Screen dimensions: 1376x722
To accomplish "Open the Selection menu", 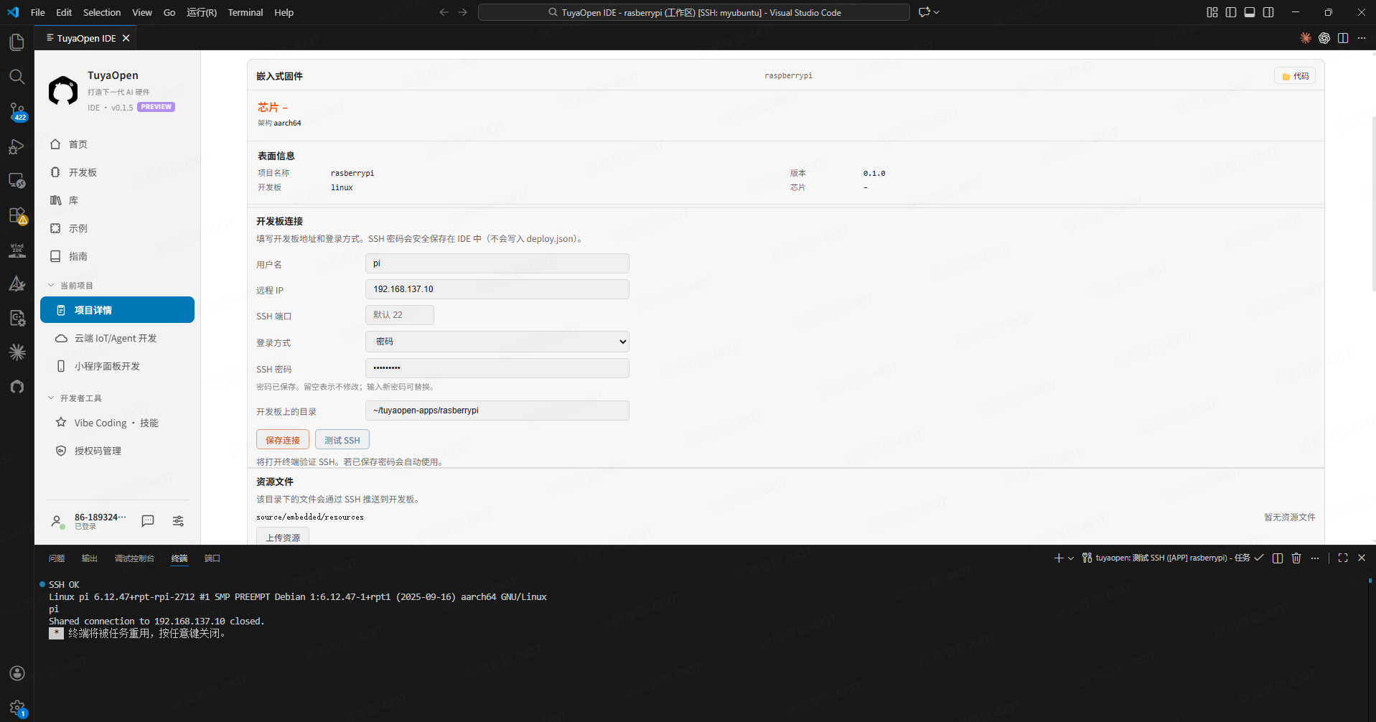I will click(102, 12).
